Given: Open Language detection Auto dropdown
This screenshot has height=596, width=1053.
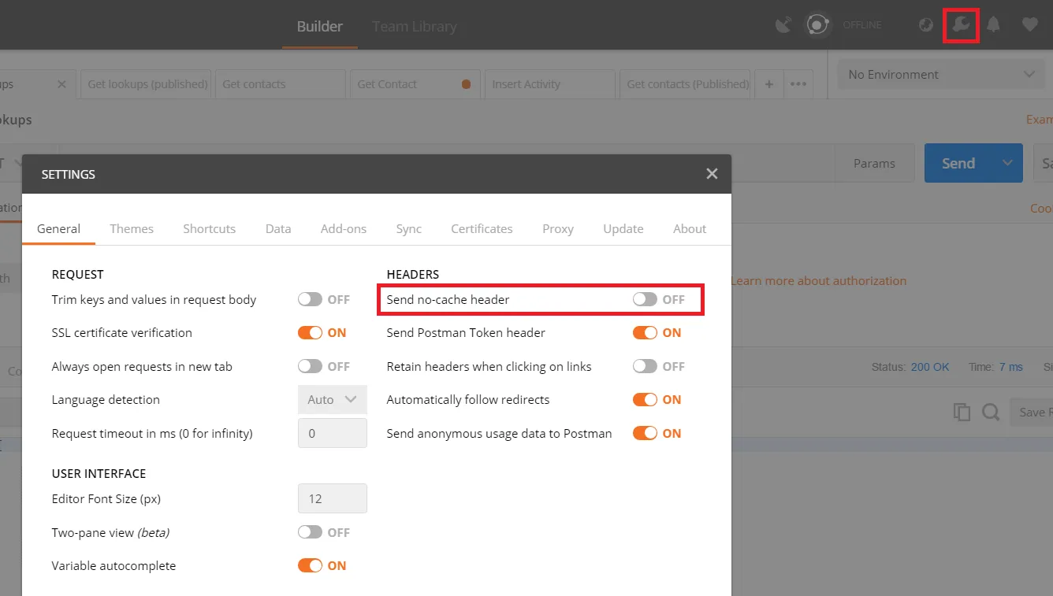Looking at the screenshot, I should coord(332,399).
